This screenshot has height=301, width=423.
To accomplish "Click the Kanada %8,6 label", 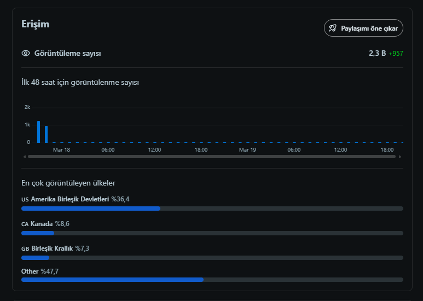I will tap(45, 224).
